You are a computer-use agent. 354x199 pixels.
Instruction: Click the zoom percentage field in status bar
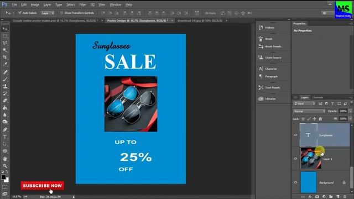(x=17, y=197)
